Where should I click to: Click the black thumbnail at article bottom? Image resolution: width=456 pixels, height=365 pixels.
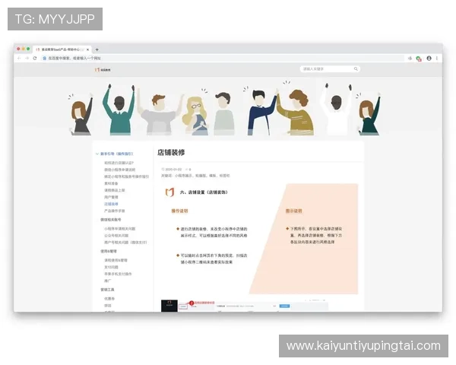pyautogui.click(x=169, y=306)
